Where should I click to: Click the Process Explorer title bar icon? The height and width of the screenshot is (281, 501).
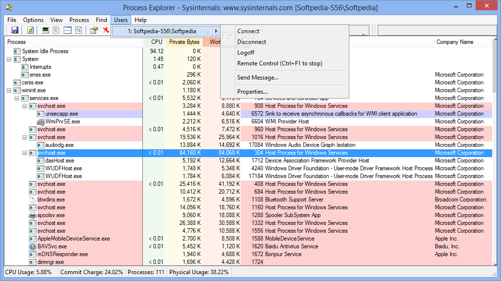pos(9,7)
